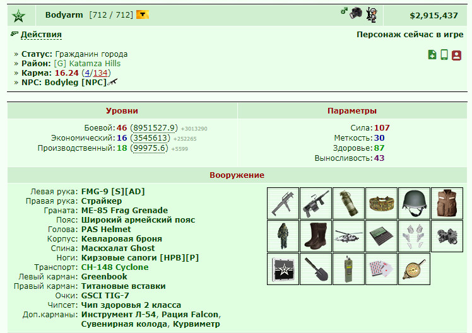Screen dimensions: 472x333
Task: Open the curvimeter thumbnail
Action: point(414,269)
